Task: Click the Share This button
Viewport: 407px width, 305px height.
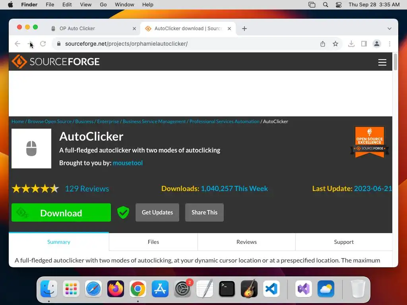Action: (x=204, y=212)
